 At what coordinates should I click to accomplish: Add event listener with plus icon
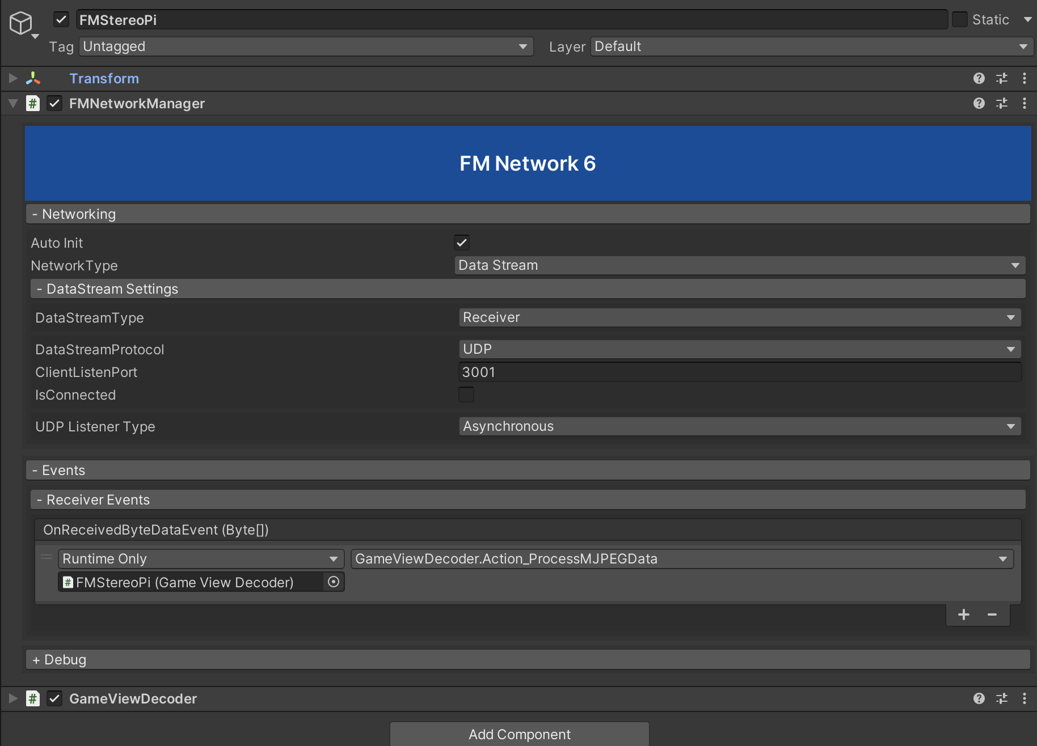pyautogui.click(x=963, y=614)
